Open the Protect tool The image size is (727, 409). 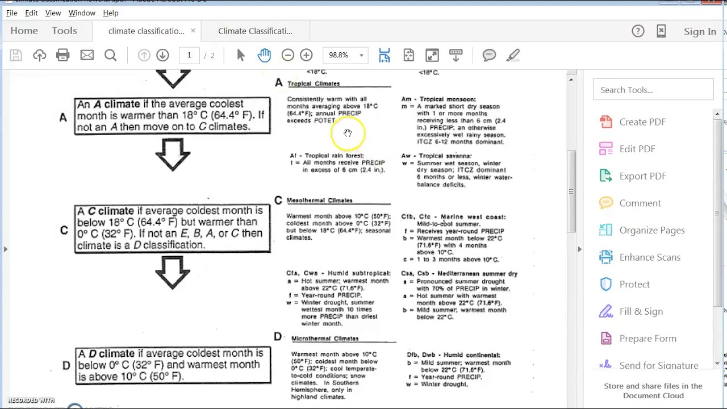tap(634, 285)
